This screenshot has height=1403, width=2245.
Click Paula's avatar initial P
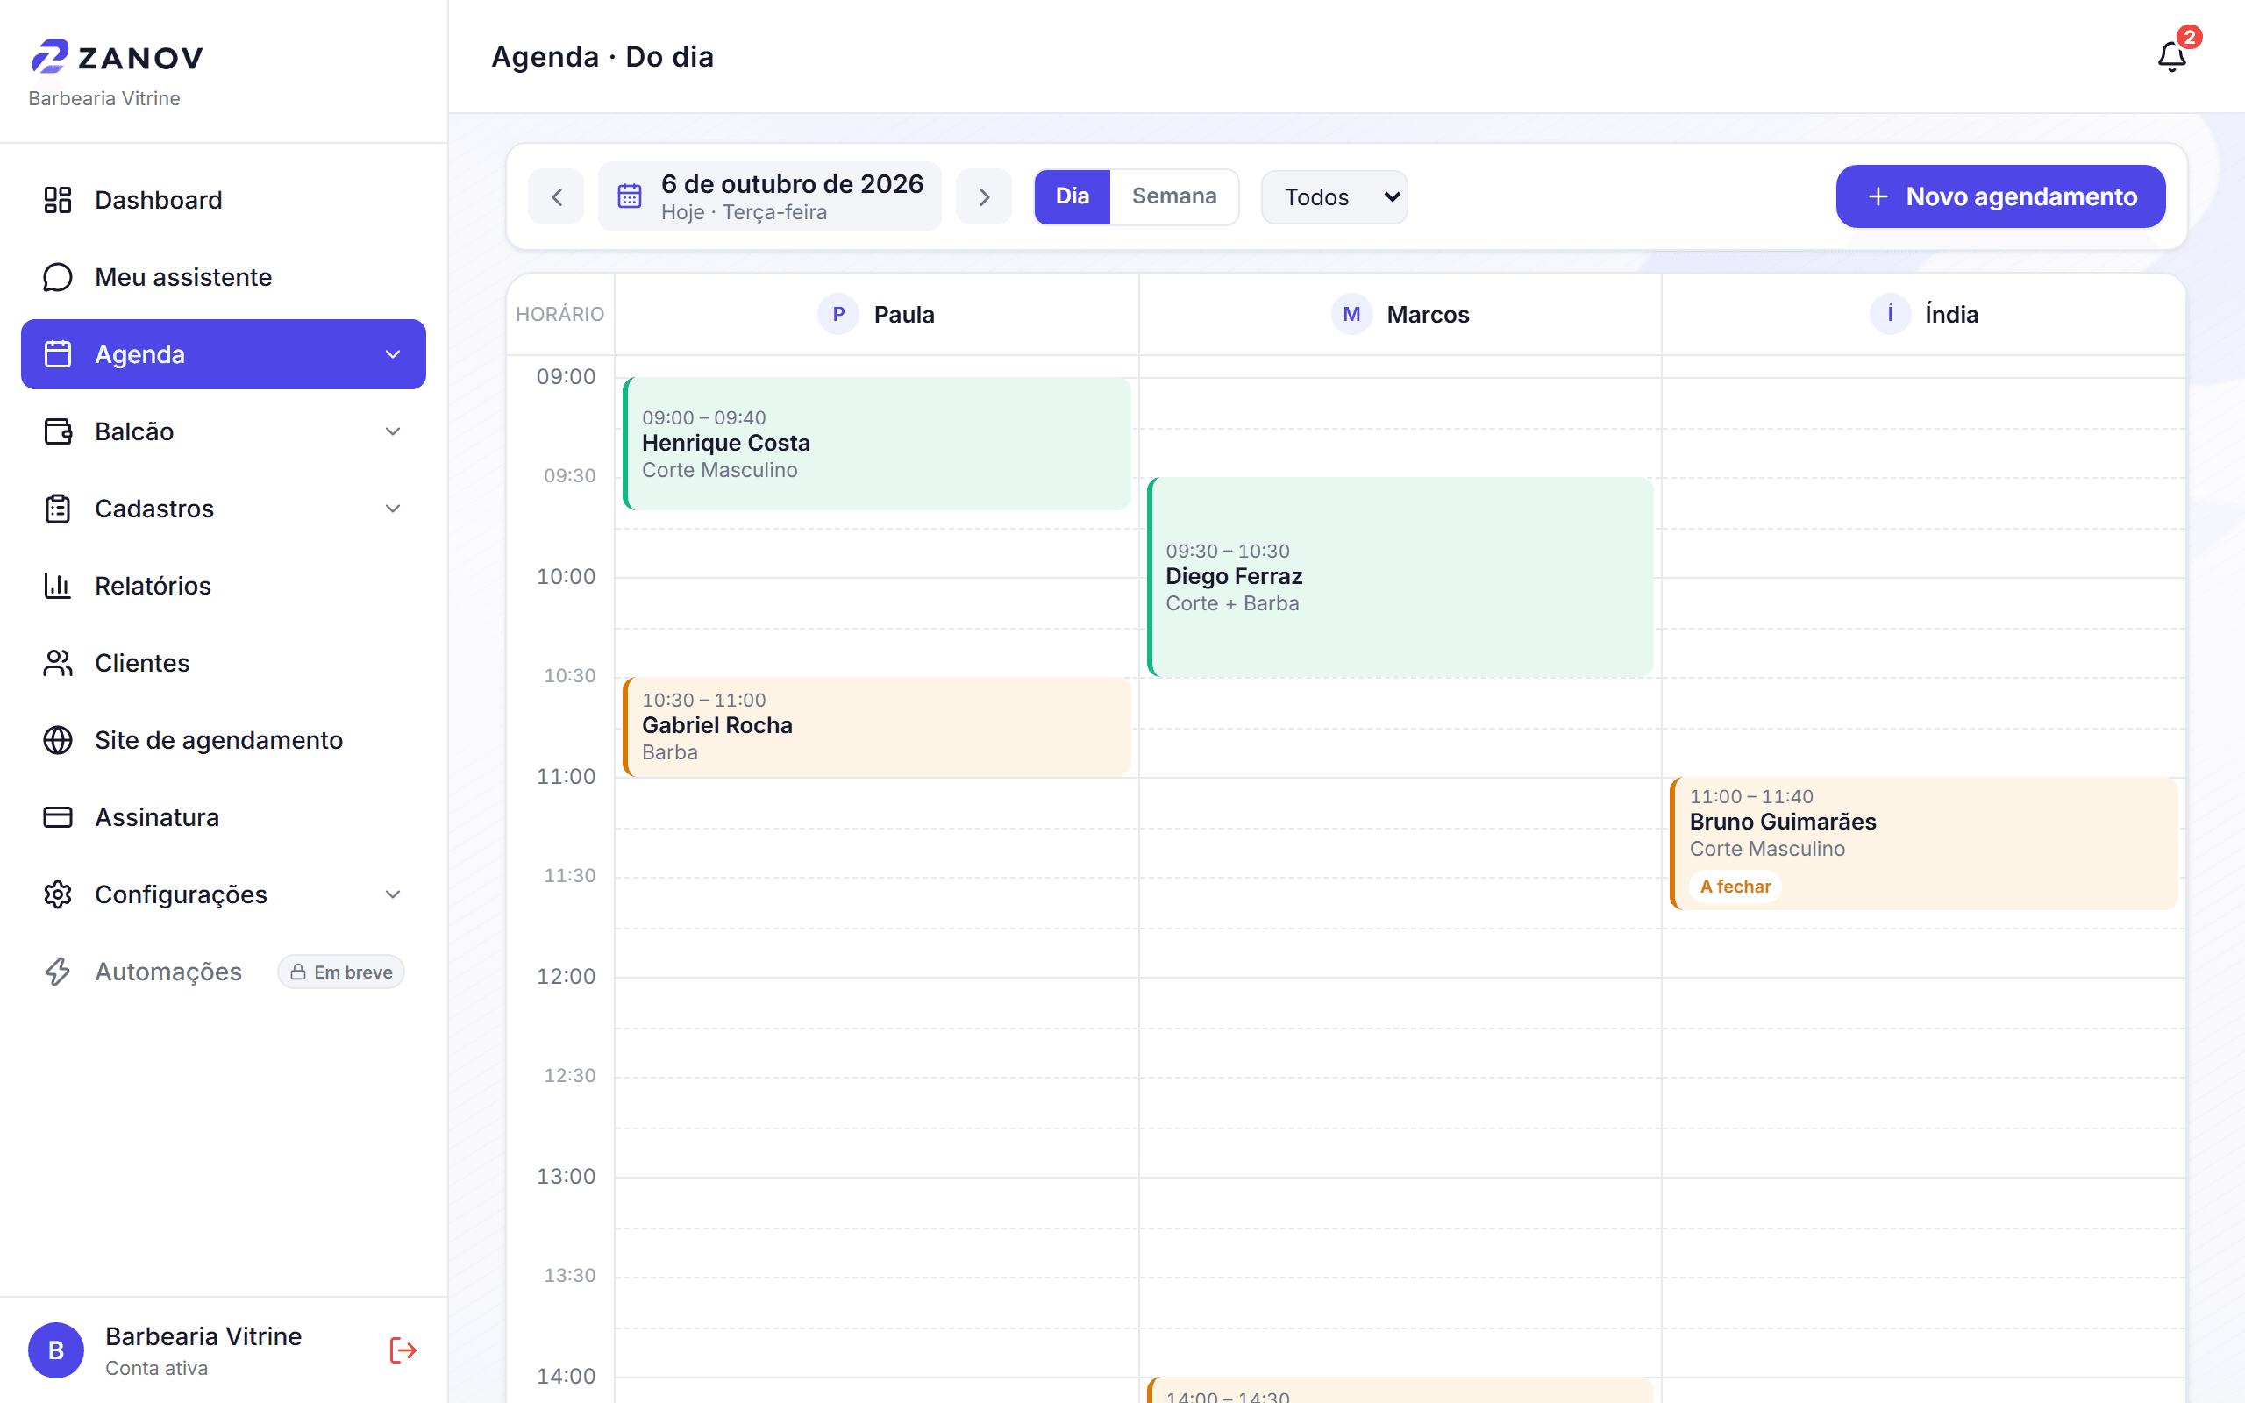pos(837,314)
